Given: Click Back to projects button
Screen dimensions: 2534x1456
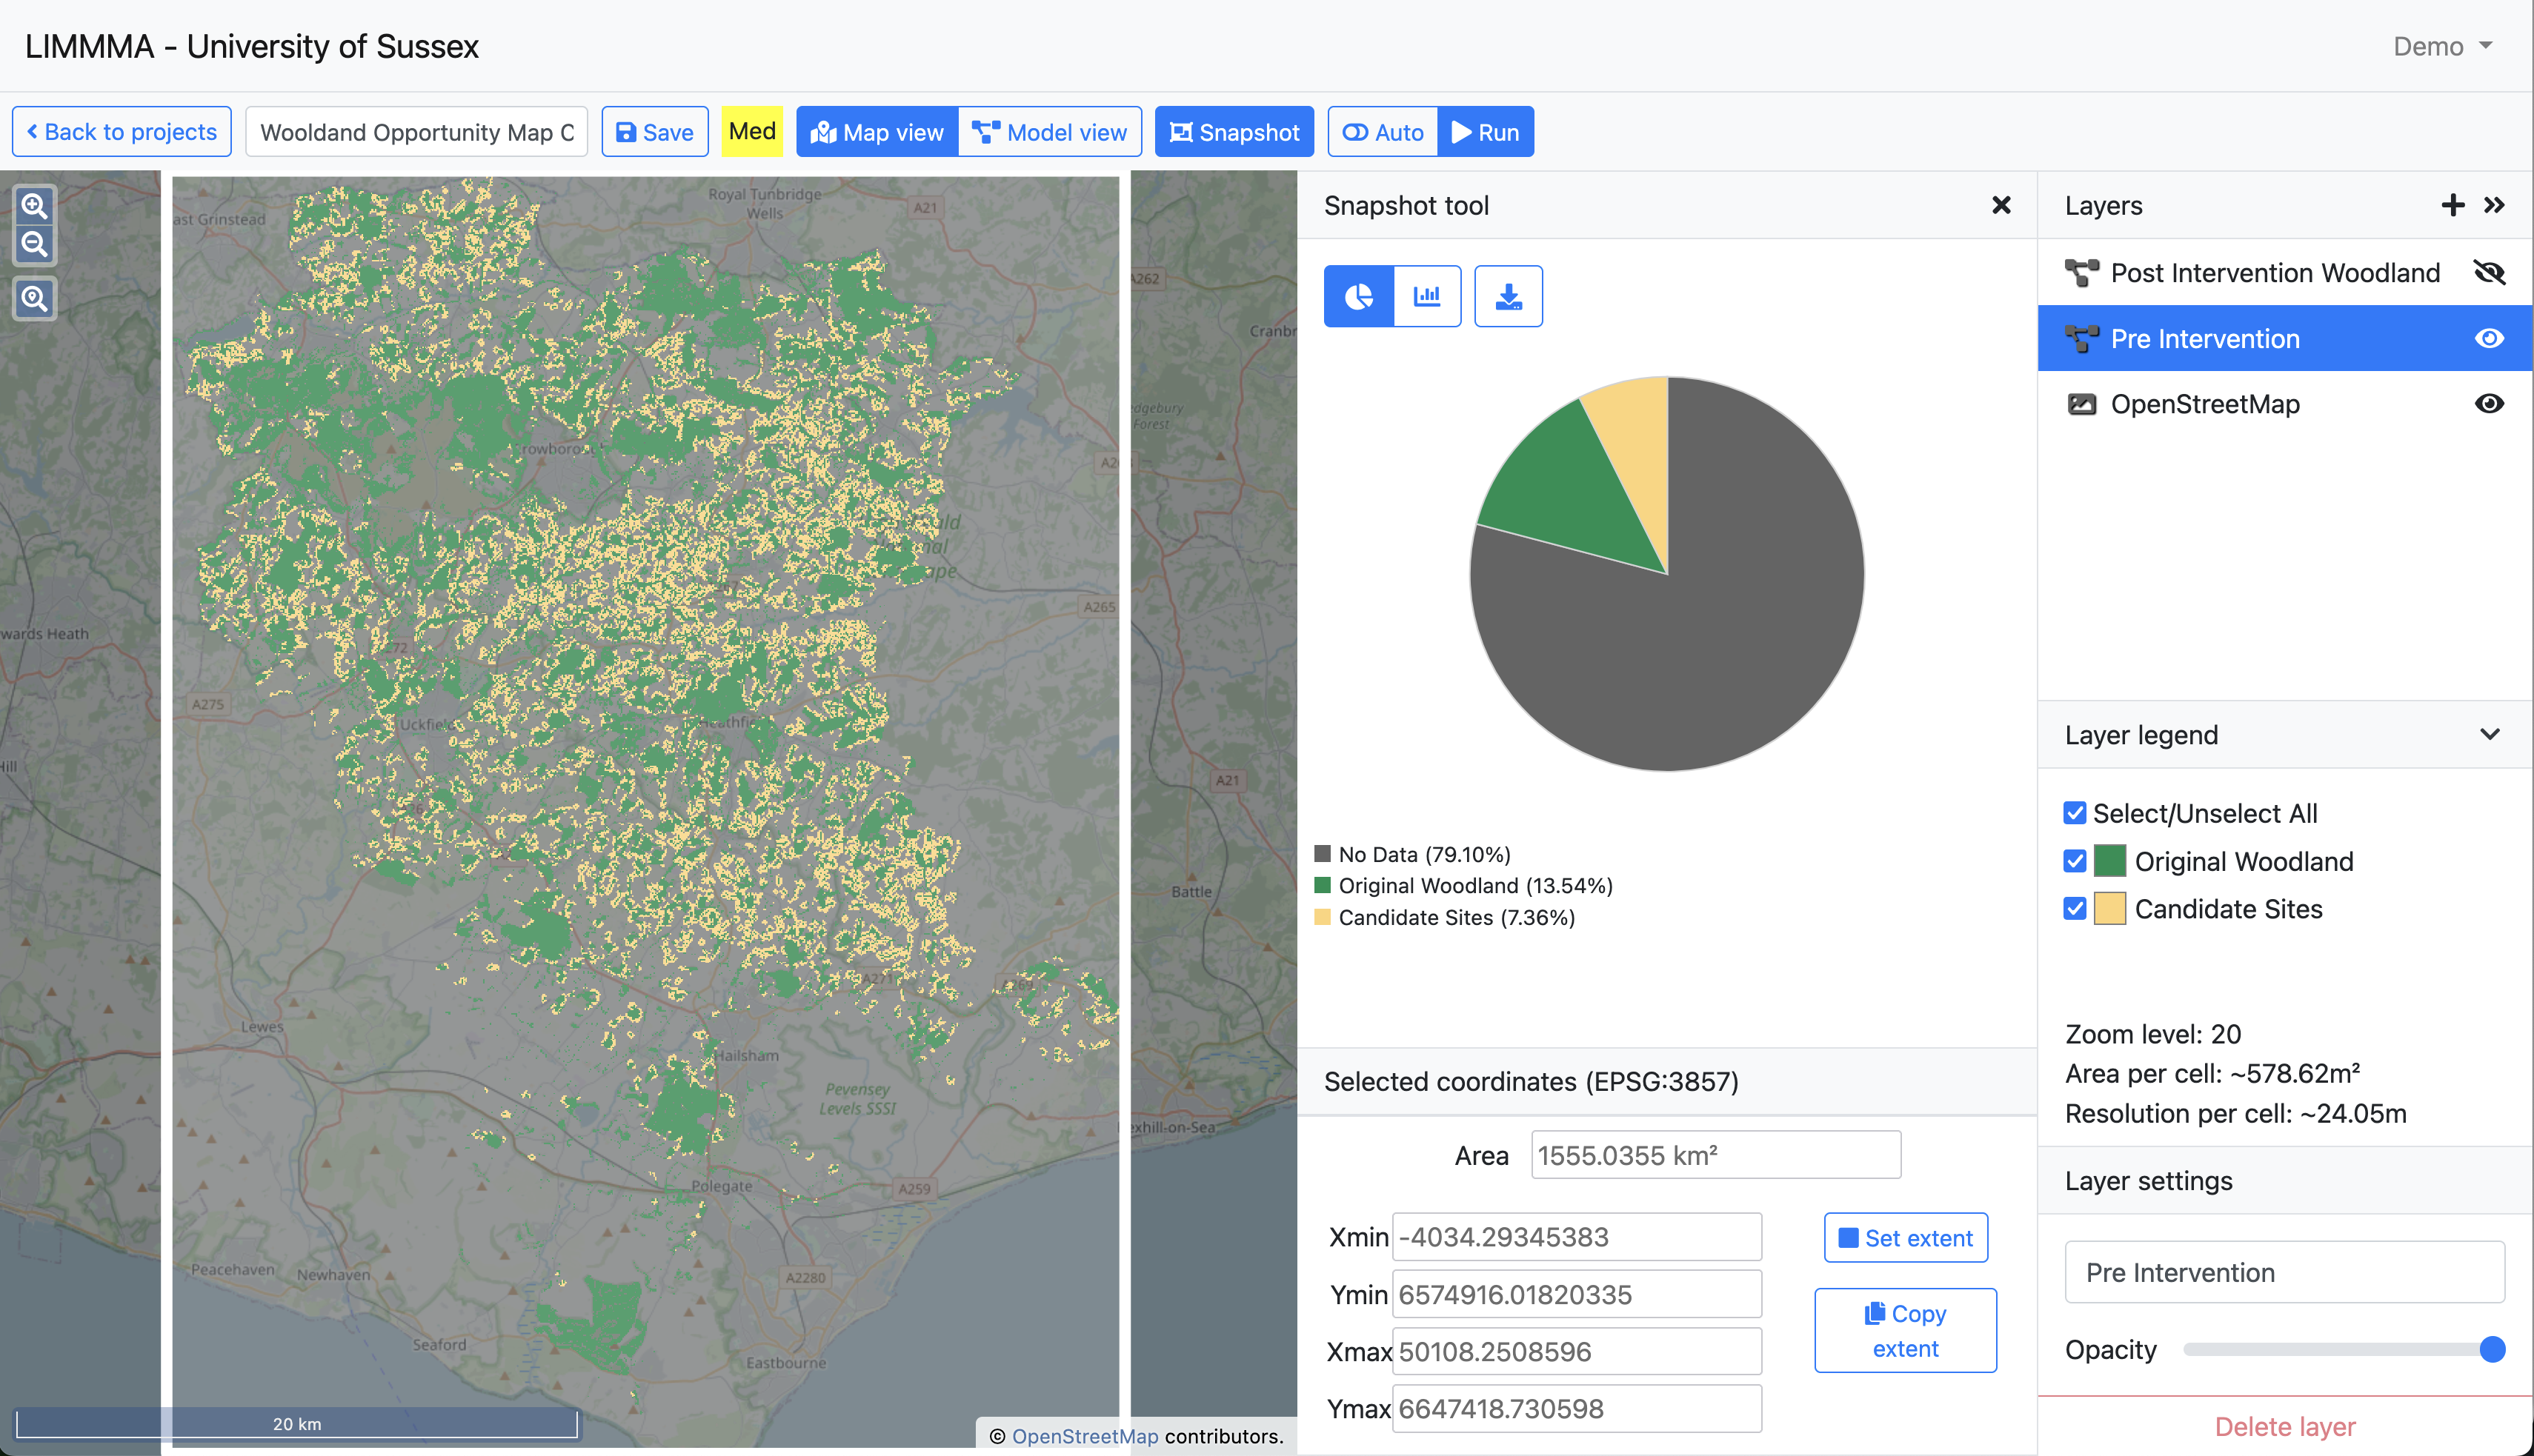Looking at the screenshot, I should click(x=121, y=132).
